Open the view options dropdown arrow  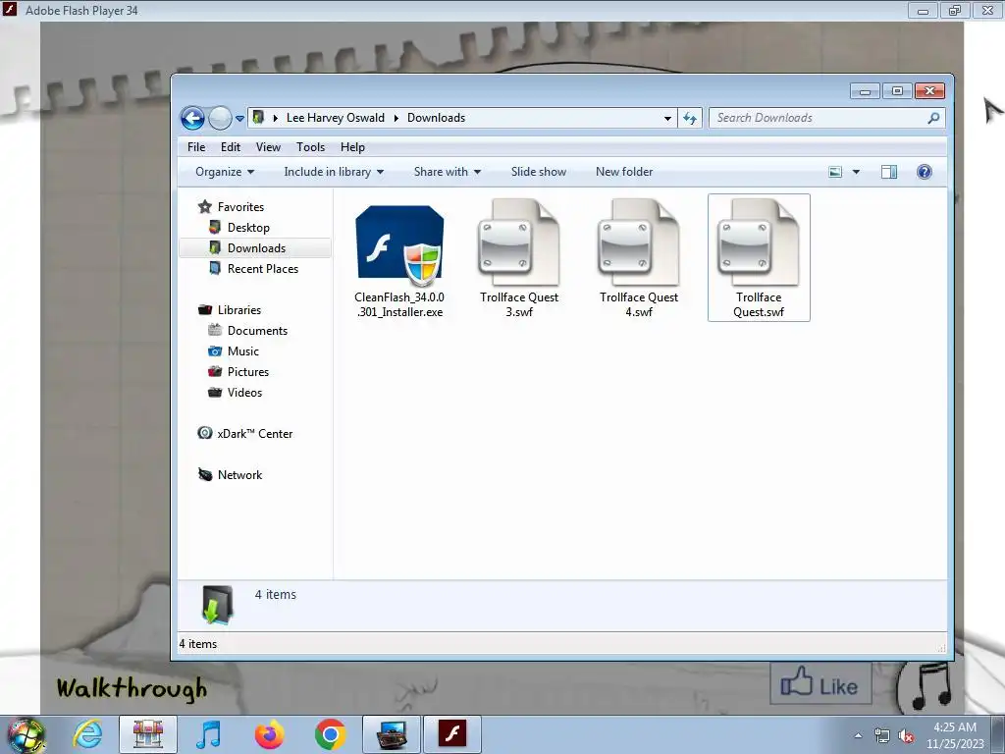click(x=856, y=172)
